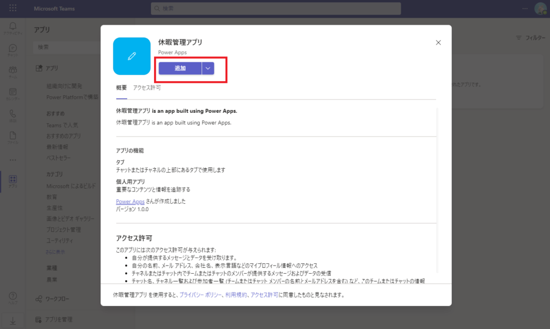Screen dimensions: 550x329
Task: Click the 追加 button
Action: point(180,68)
